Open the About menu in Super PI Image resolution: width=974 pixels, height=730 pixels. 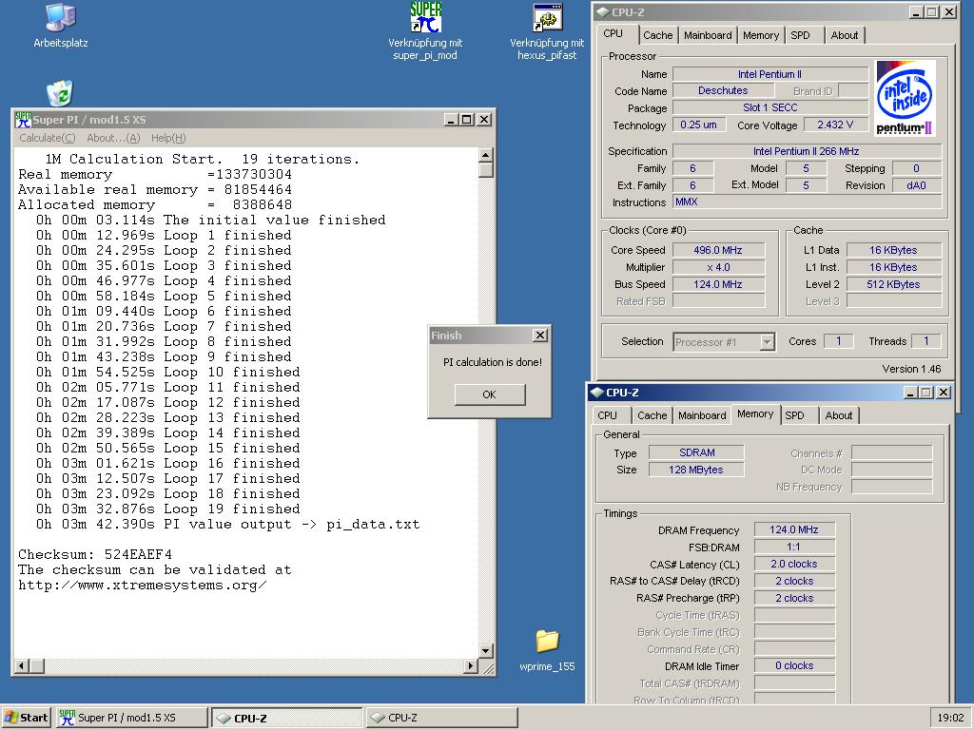(x=113, y=138)
